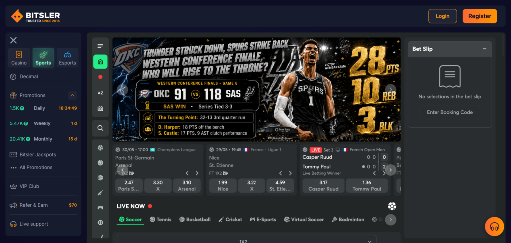
Task: Move featured matches carousel to the left
Action: [x=123, y=170]
